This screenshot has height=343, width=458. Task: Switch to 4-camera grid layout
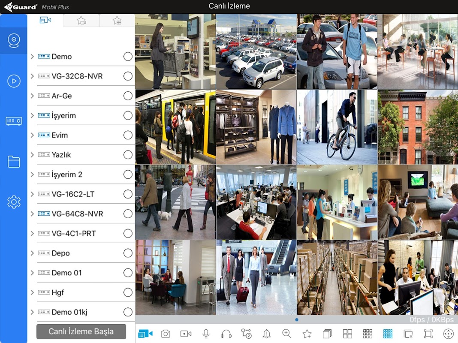[347, 334]
